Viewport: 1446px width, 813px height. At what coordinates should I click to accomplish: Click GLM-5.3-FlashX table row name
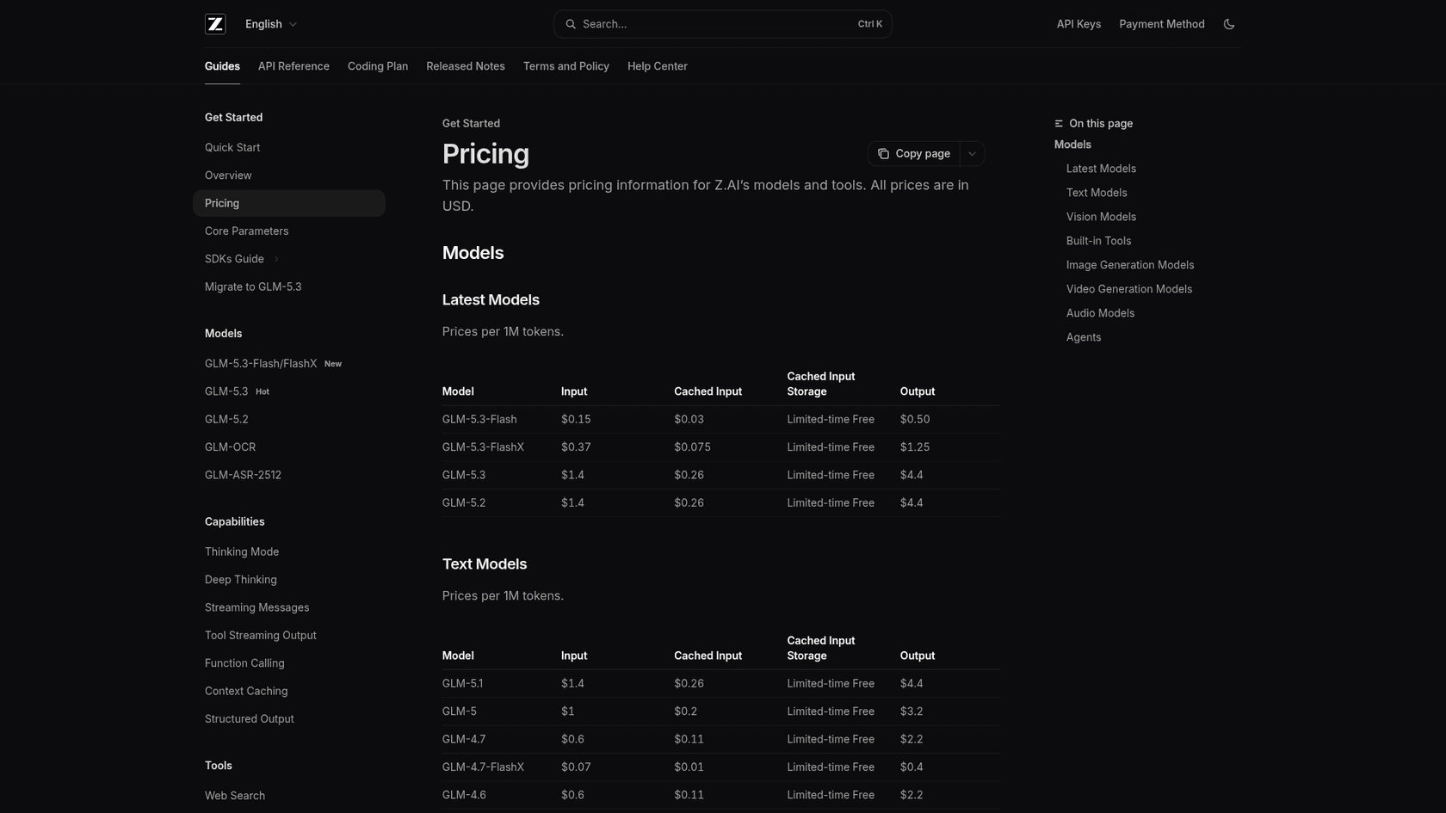coord(483,447)
